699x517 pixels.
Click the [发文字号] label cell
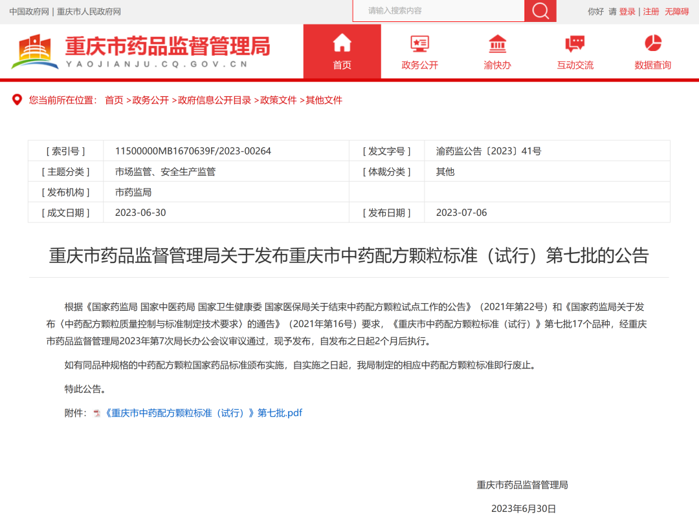coord(386,151)
